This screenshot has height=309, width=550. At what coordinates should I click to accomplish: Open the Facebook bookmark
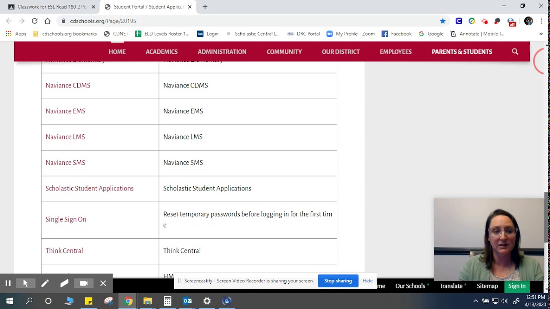point(397,33)
